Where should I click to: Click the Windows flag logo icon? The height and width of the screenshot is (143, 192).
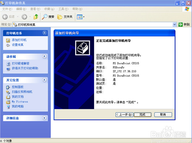point(187,9)
